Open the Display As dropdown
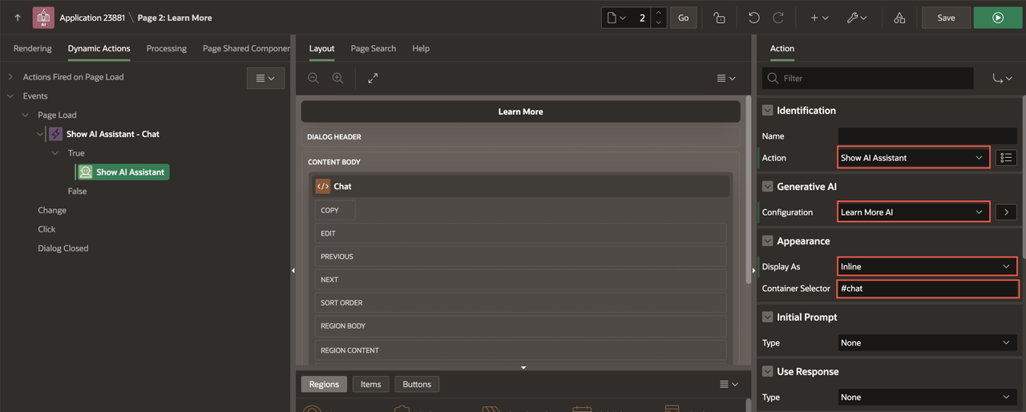This screenshot has width=1026, height=412. (926, 267)
